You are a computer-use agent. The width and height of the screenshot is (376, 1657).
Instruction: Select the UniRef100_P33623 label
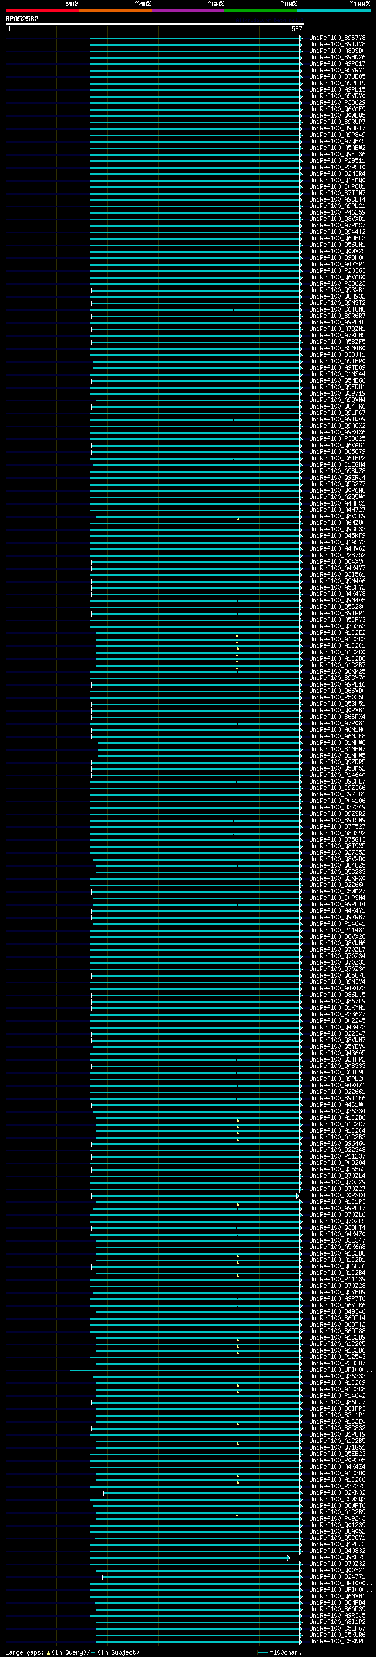(x=337, y=284)
